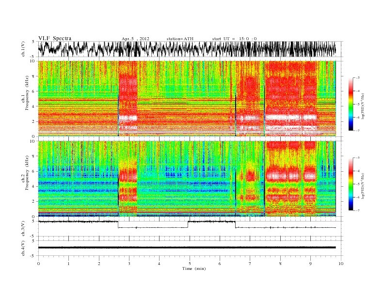Click the "-7" label on ch.2 colorbar
Screen dimensions: 384x296
(x=358, y=210)
